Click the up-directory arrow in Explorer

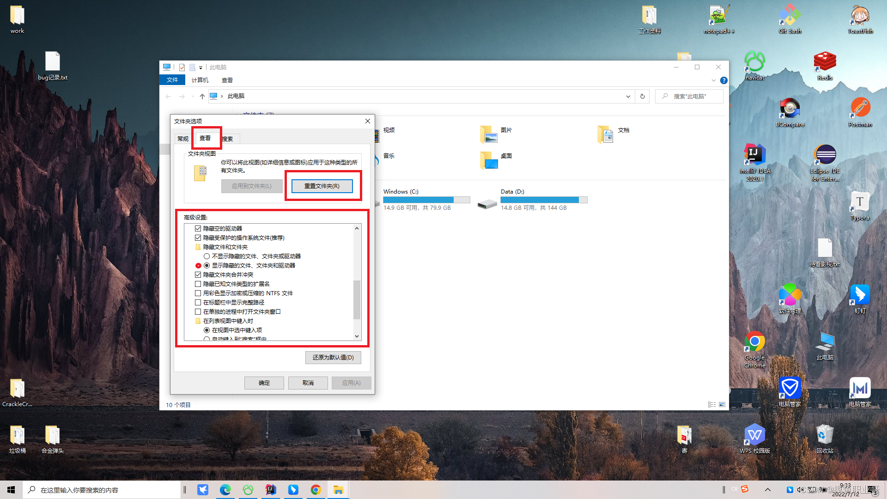tap(202, 96)
